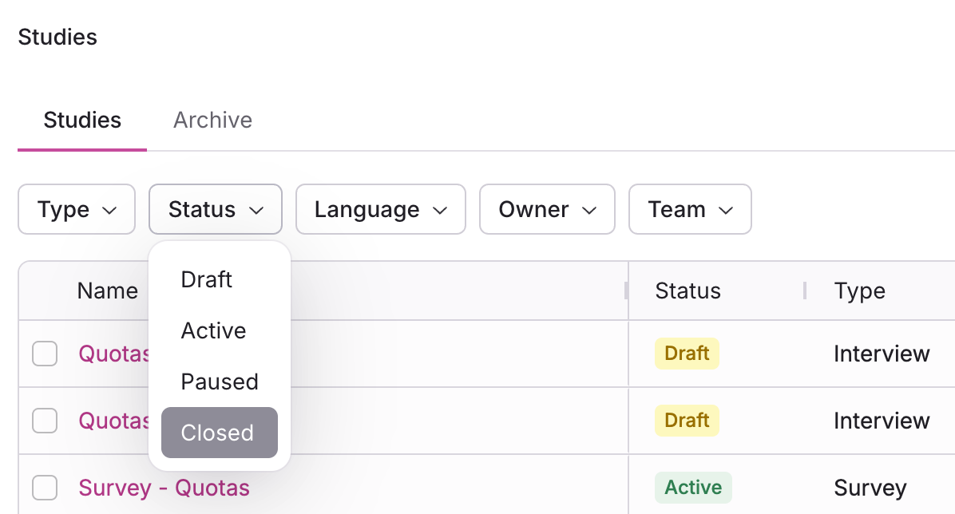Select the Survey - Quotas row checkbox
The width and height of the screenshot is (955, 514).
[45, 488]
